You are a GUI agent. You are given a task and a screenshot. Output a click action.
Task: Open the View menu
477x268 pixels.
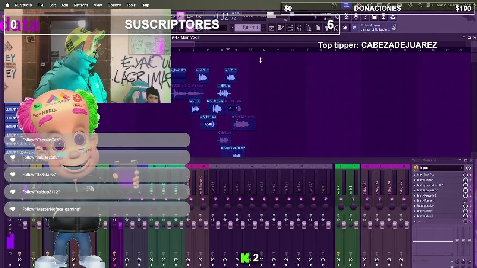[x=98, y=5]
